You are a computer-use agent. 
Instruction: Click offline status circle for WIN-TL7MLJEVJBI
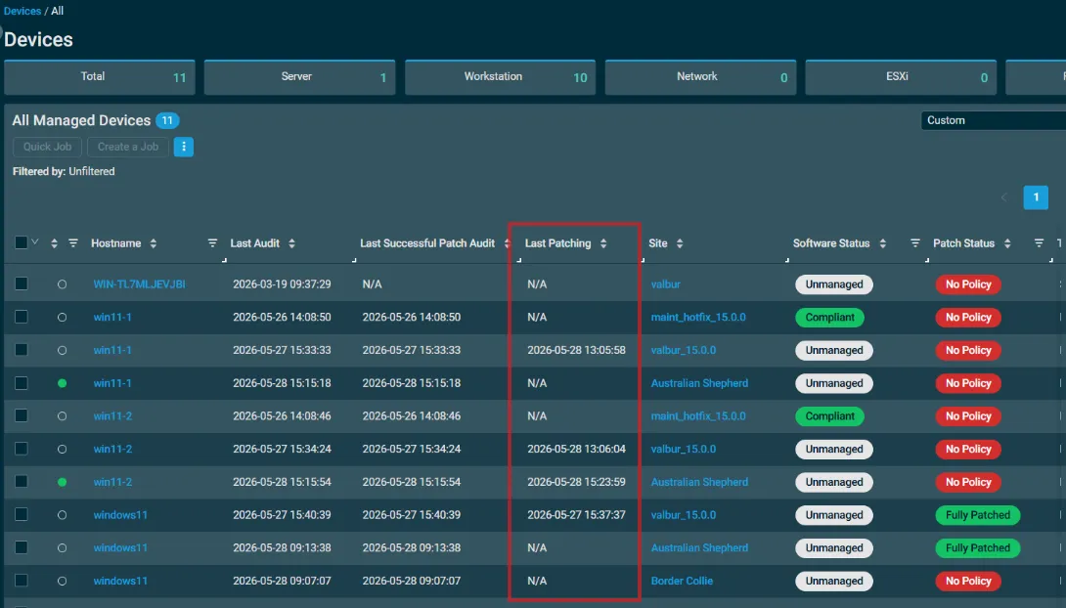[62, 283]
